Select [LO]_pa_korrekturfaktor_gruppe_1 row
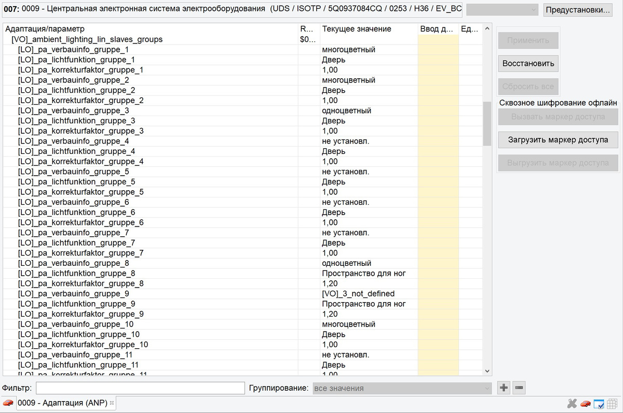 point(242,70)
